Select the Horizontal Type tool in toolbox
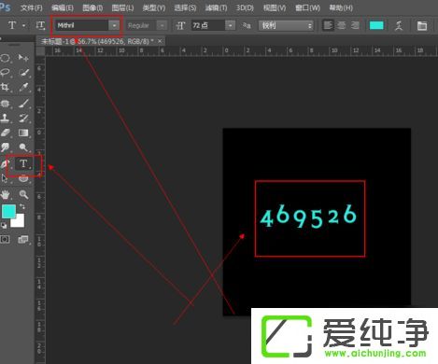 pyautogui.click(x=23, y=163)
